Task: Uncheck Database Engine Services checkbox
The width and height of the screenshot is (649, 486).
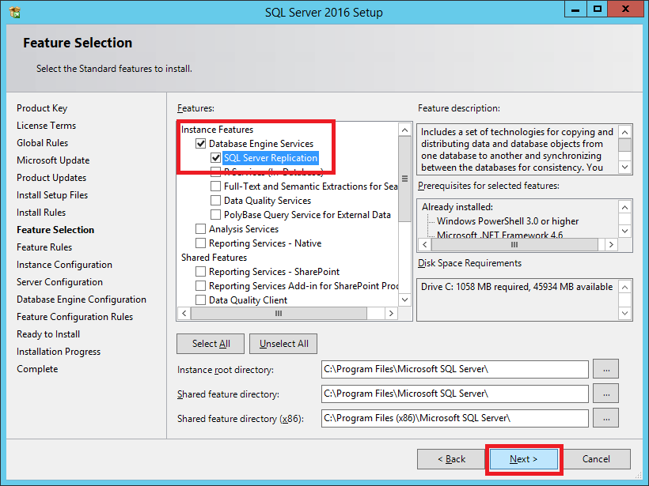Action: [x=201, y=144]
